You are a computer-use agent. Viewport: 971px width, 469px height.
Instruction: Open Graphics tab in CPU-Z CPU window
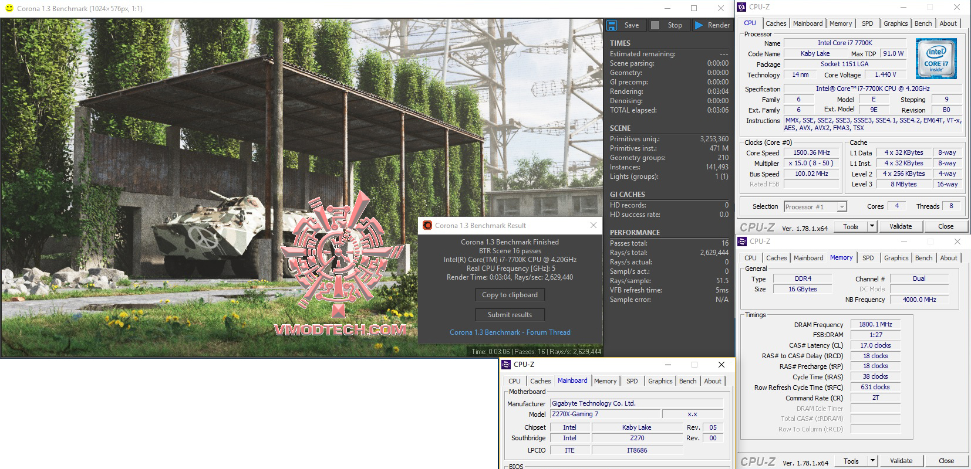[x=895, y=23]
